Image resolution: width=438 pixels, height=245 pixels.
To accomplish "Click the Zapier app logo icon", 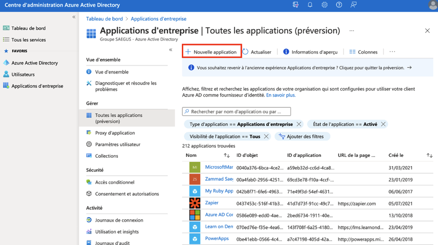I will pos(195,203).
